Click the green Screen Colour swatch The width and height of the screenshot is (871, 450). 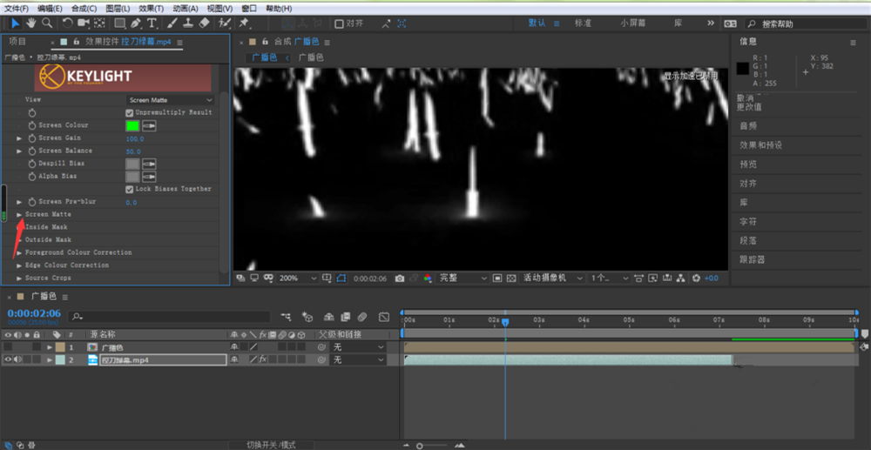tap(132, 125)
